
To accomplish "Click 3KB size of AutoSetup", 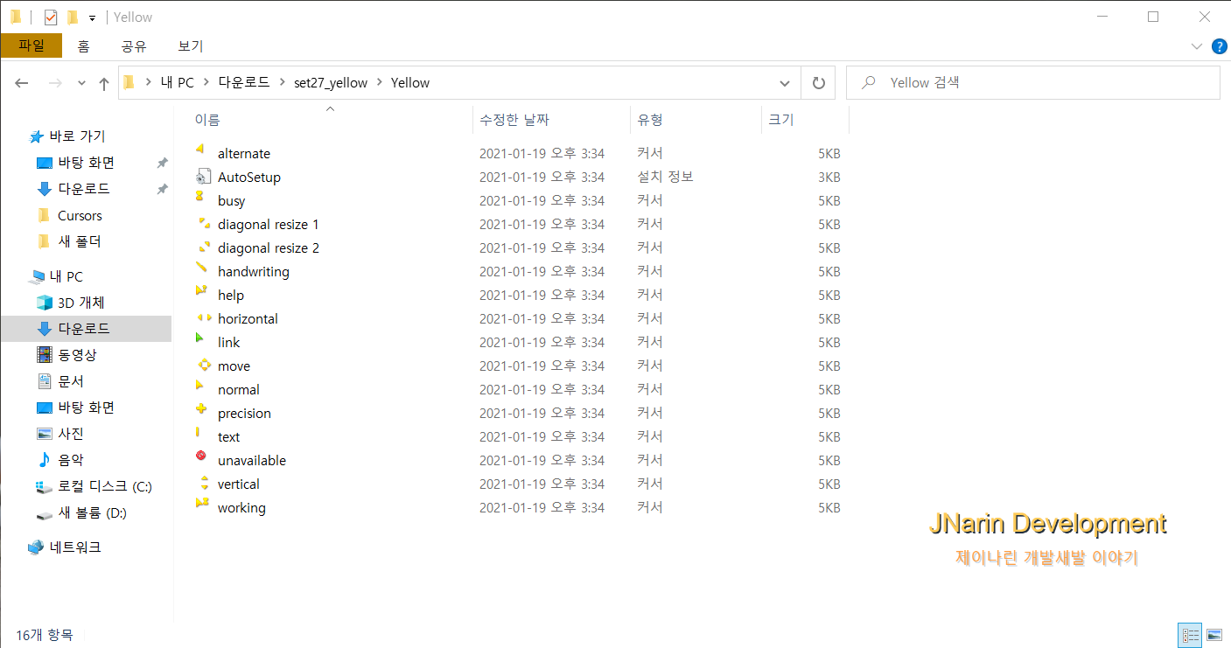I will tap(829, 177).
